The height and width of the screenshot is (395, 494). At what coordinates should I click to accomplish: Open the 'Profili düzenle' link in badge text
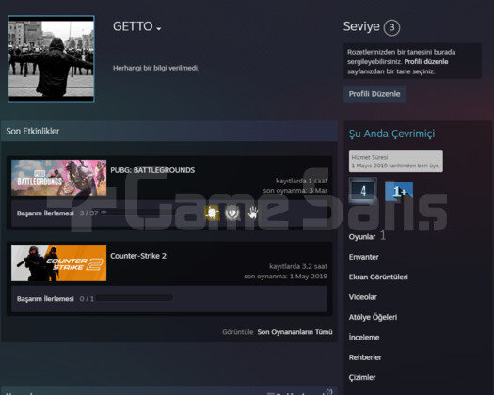(x=426, y=62)
